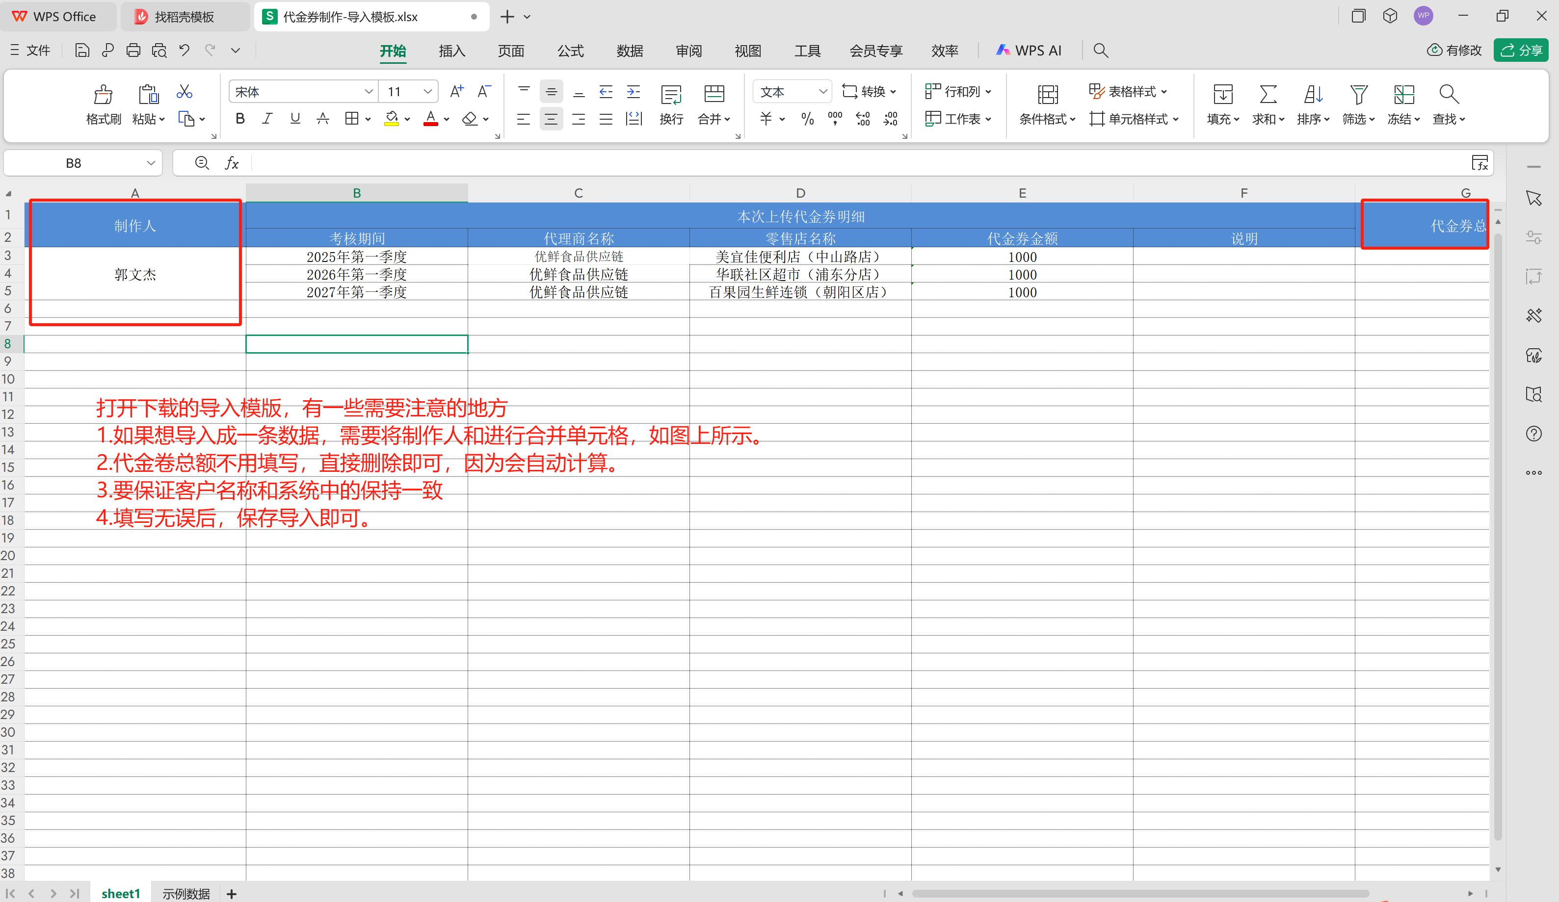
Task: Toggle horizontal center alignment
Action: [x=551, y=119]
